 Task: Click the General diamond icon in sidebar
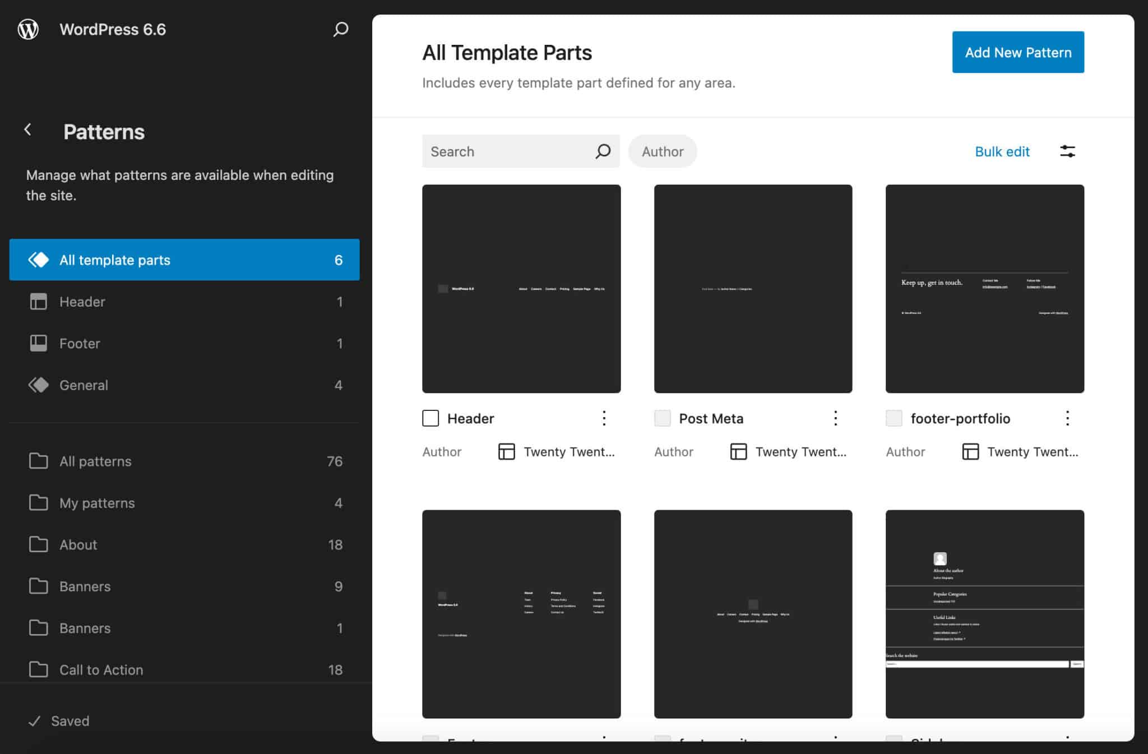pyautogui.click(x=38, y=385)
